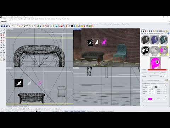Switch to the Disegno tecnico toolbar tab
The height and width of the screenshot is (128, 170).
[x=117, y=24]
